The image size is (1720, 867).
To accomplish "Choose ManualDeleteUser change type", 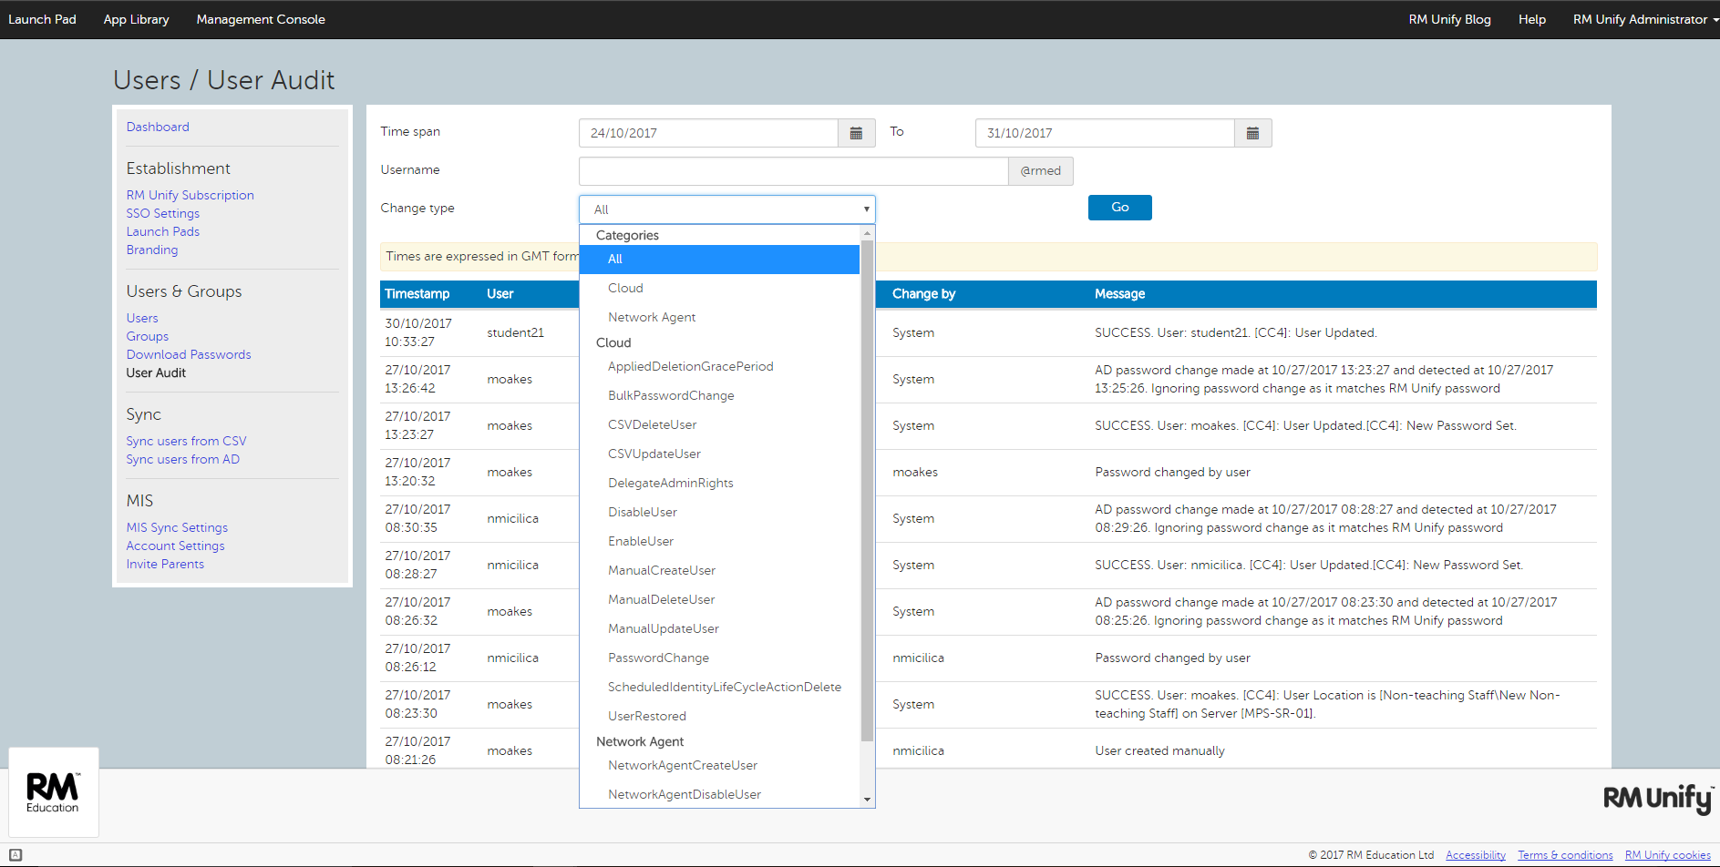I will coord(719,600).
